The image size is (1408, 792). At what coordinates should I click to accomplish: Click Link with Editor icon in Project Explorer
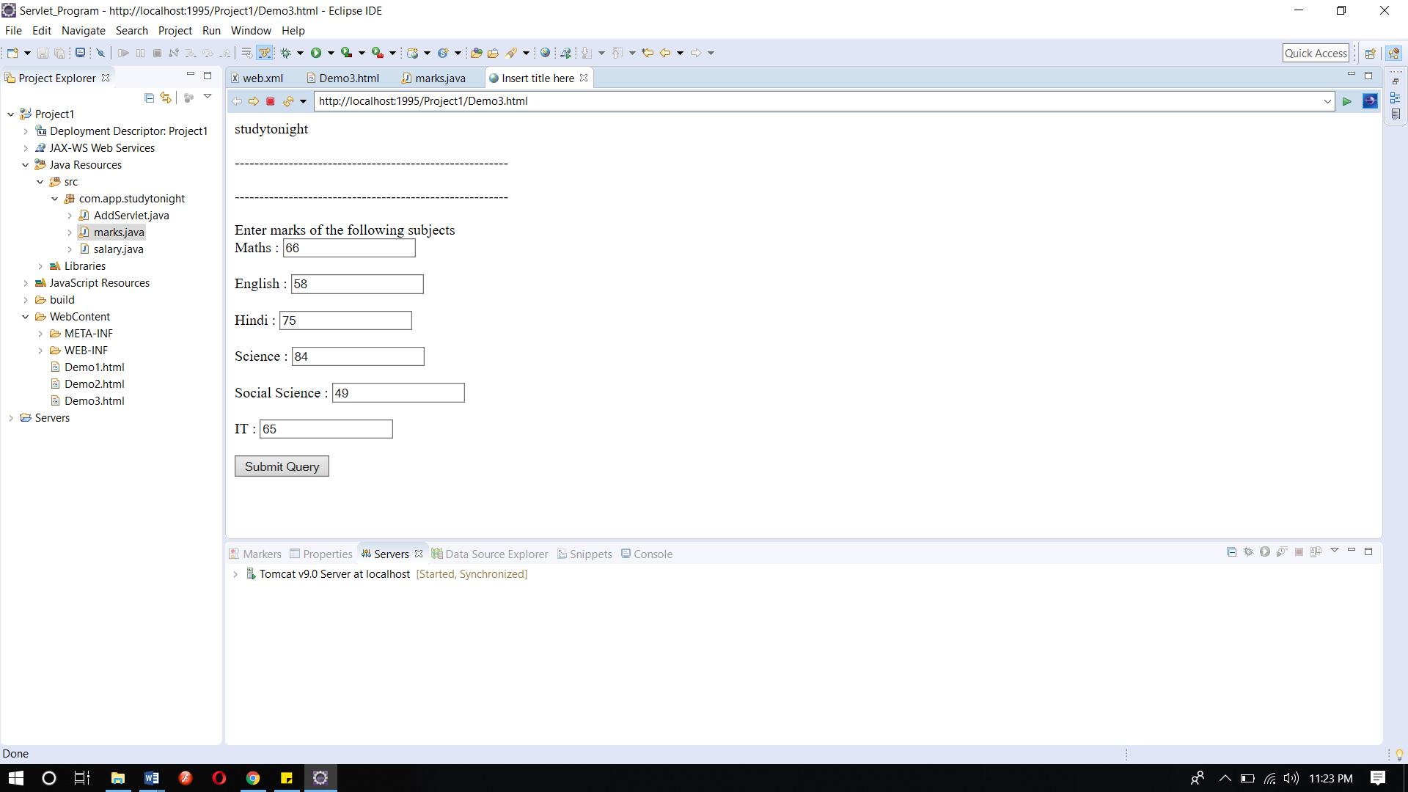pyautogui.click(x=166, y=98)
